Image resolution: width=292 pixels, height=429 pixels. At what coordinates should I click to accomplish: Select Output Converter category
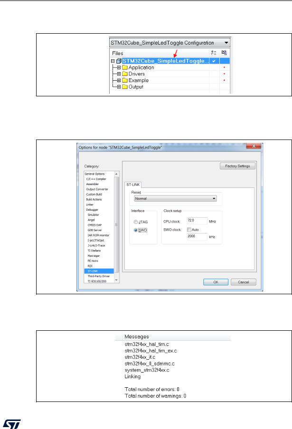coord(97,189)
